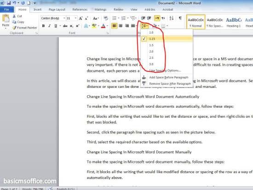Choose 1.5 line spacing

point(167,45)
